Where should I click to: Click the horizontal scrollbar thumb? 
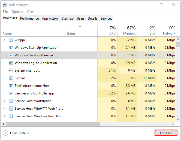pos(53,124)
